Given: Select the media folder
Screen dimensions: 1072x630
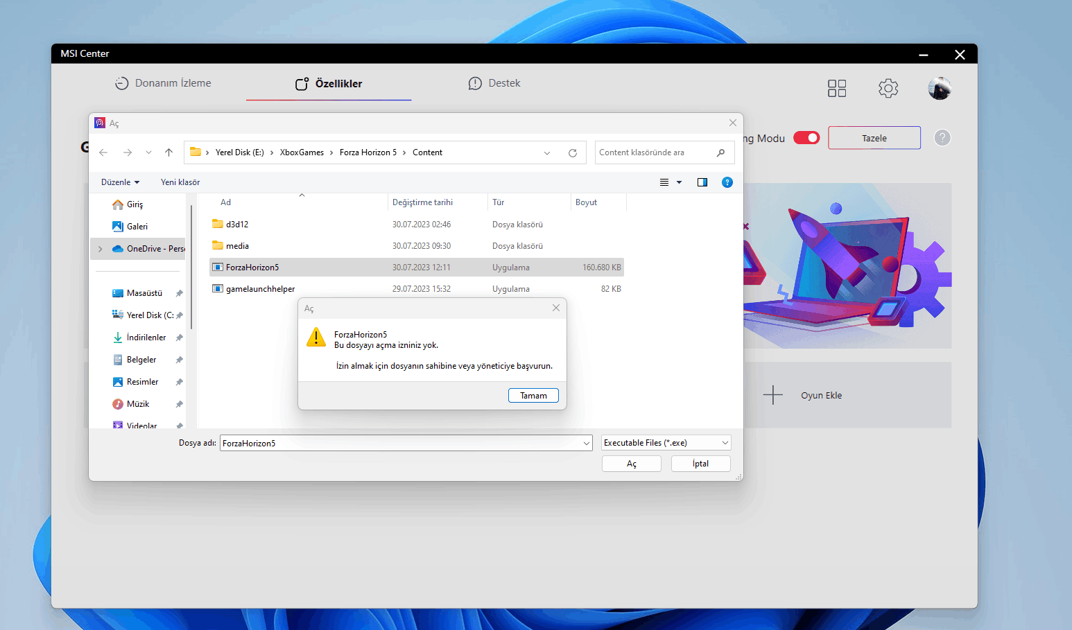Looking at the screenshot, I should point(417,246).
